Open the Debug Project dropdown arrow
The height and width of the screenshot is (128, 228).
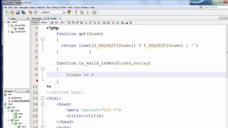tap(98, 12)
